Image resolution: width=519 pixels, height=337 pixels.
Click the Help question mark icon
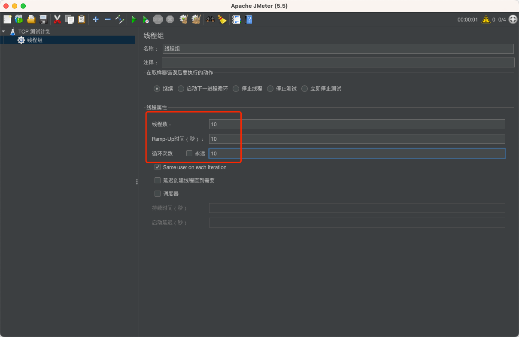pyautogui.click(x=249, y=19)
